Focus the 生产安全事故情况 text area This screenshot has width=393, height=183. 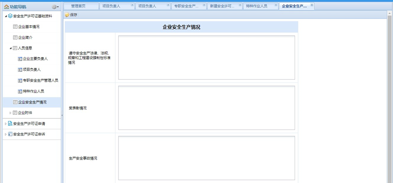tap(206, 158)
